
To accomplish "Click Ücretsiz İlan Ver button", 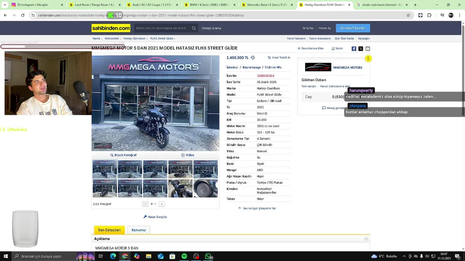I will coord(353,28).
